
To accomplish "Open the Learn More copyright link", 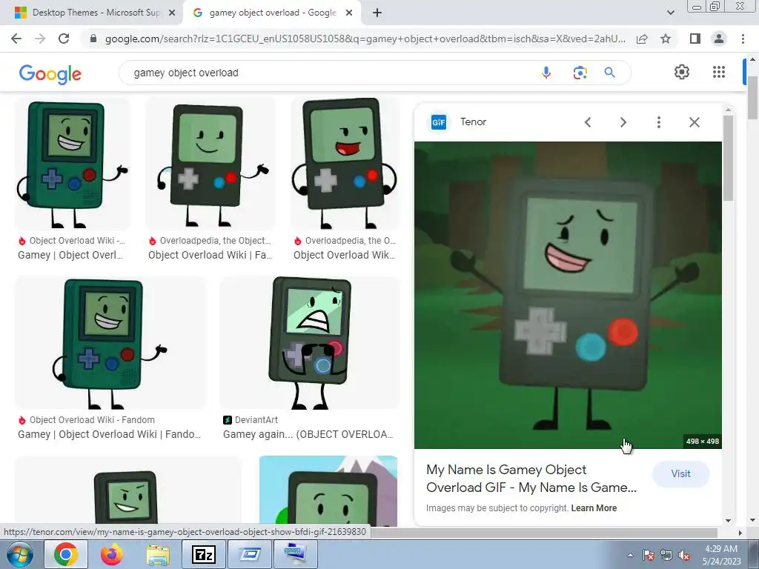I will [594, 508].
